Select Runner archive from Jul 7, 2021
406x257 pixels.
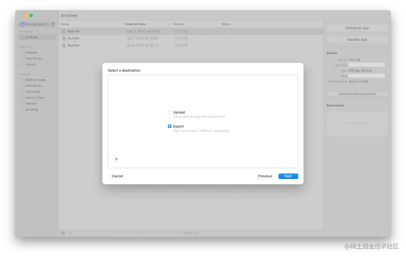pos(191,38)
